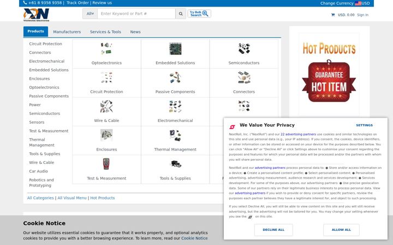Go to the News tab
The image size is (393, 245).
point(135,32)
